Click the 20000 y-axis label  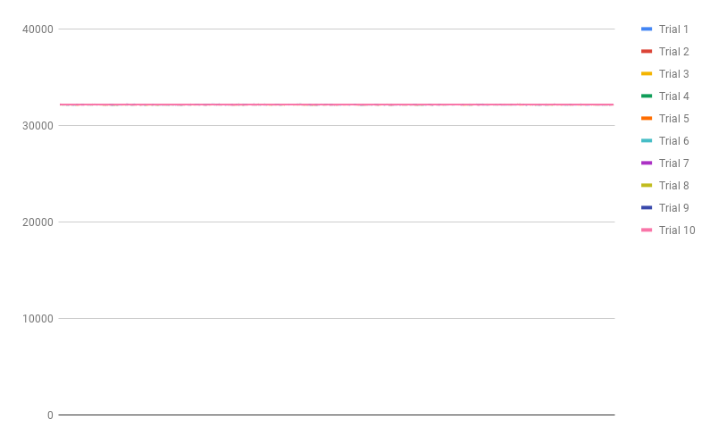click(38, 222)
